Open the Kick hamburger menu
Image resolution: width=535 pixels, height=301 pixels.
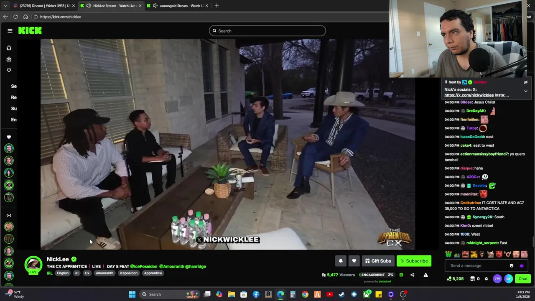10,31
